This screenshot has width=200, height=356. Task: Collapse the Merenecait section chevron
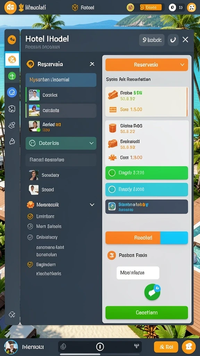[x=92, y=204]
